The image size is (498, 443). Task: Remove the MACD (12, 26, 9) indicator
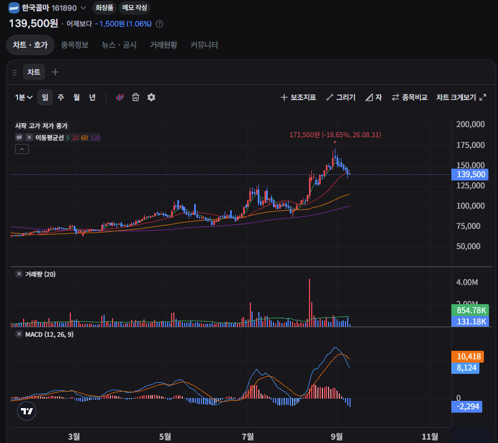(19, 334)
